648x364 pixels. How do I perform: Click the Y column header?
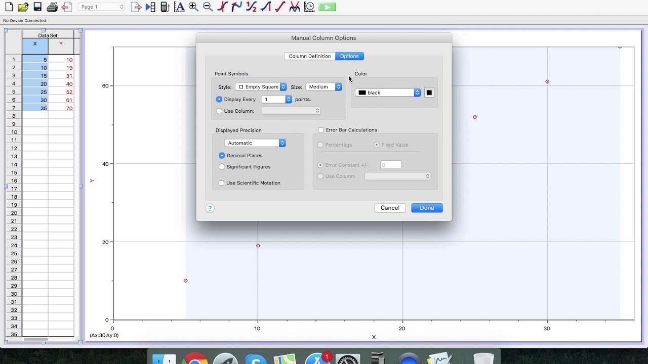(61, 46)
